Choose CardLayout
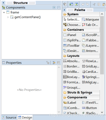 [x=90, y=72]
